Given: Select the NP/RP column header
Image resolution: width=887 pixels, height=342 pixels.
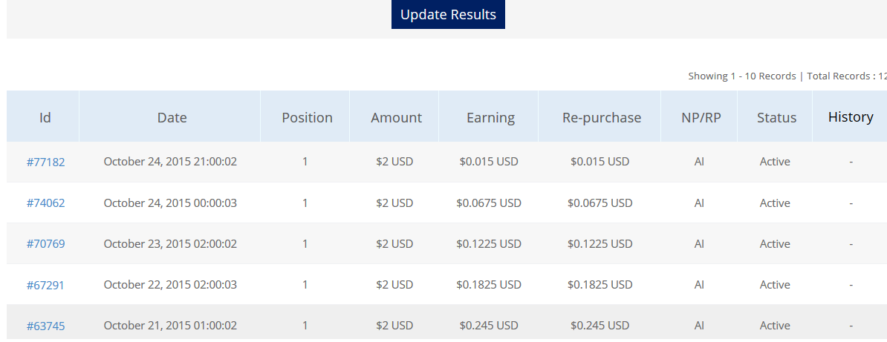Looking at the screenshot, I should pos(701,117).
